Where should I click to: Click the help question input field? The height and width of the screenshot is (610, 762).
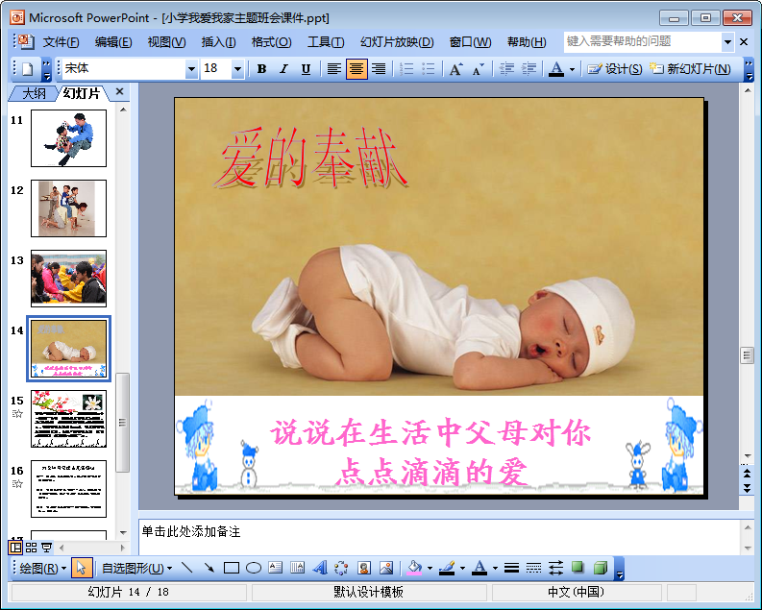[x=643, y=41]
